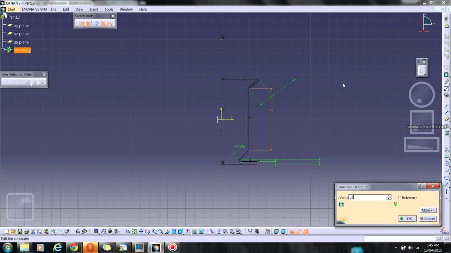Toggle Snap to Point in Sketch tools
The width and height of the screenshot is (451, 253).
coord(88,24)
